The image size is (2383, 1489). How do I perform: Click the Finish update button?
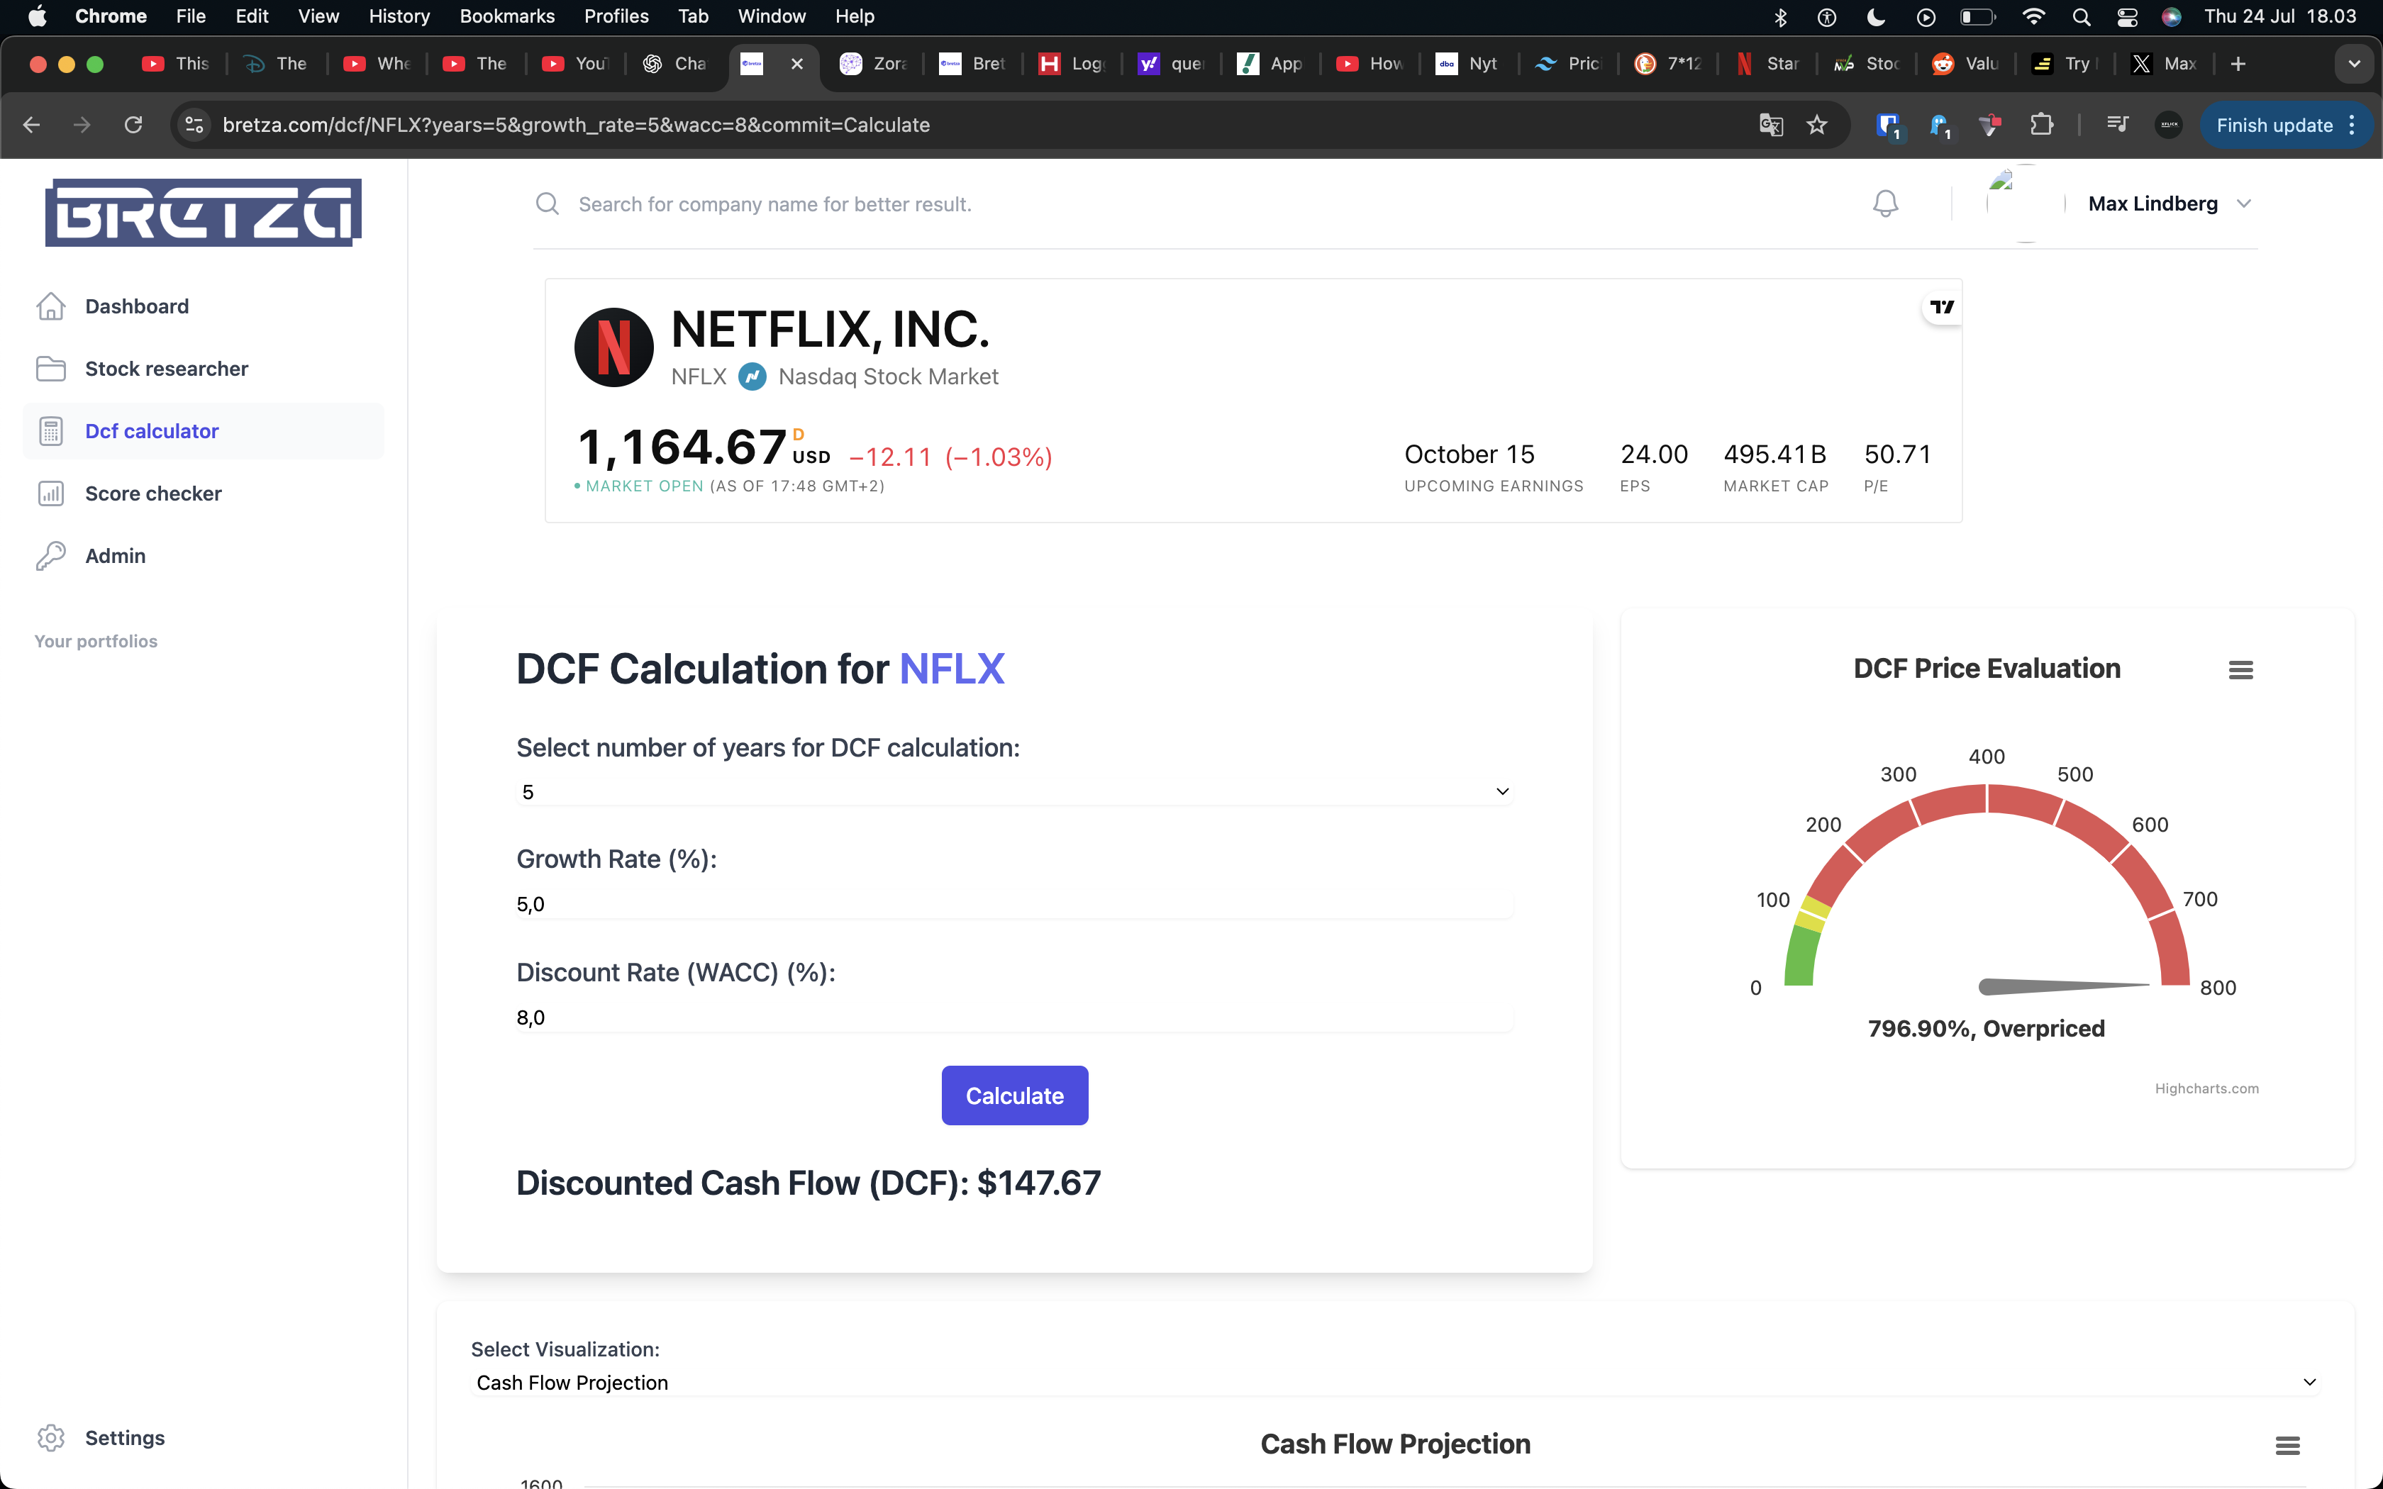[x=2274, y=125]
